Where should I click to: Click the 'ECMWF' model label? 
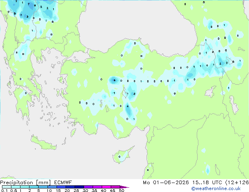[63, 183]
